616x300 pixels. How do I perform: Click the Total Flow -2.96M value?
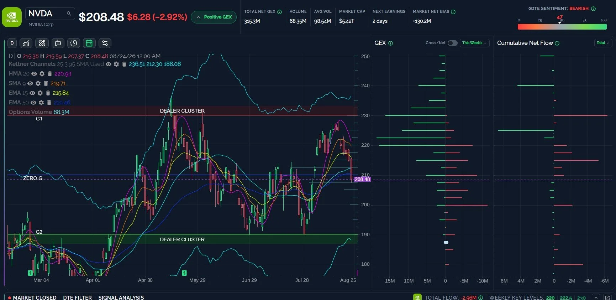click(x=468, y=298)
